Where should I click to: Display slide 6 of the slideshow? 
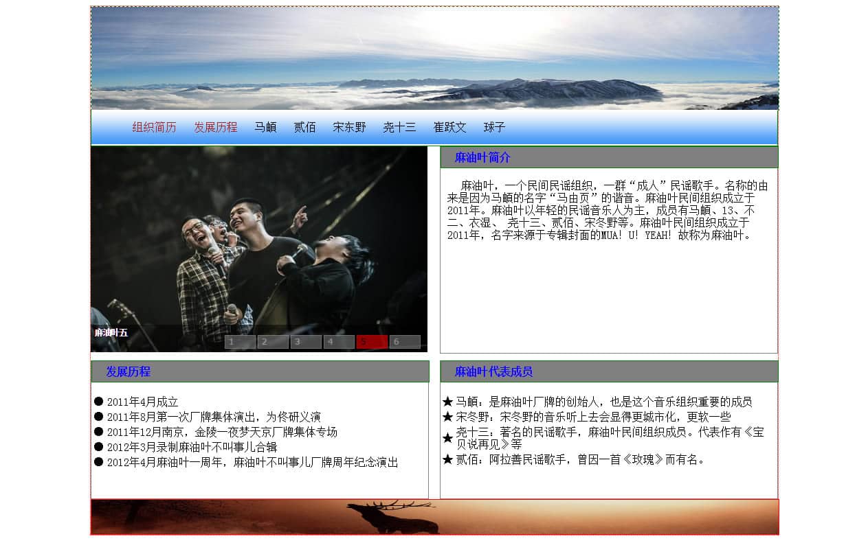405,342
